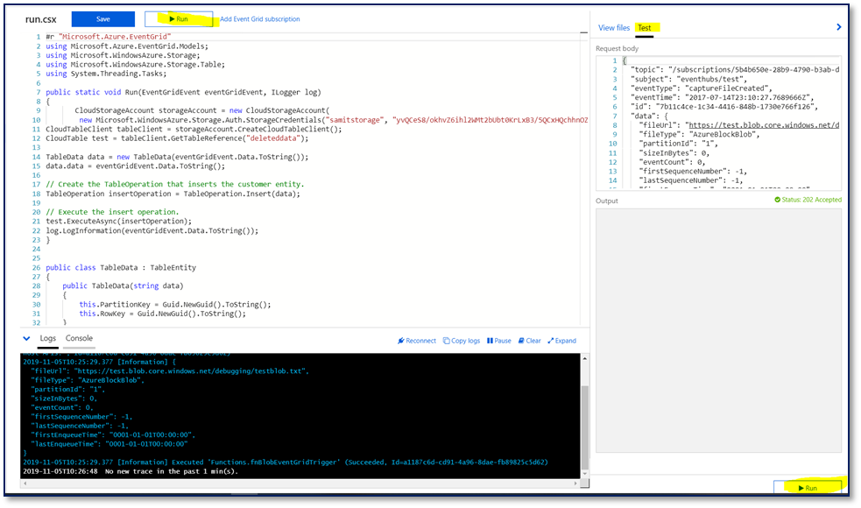Click the logs horizontal scrollbar
Viewport: 861px width, 508px height.
300,483
